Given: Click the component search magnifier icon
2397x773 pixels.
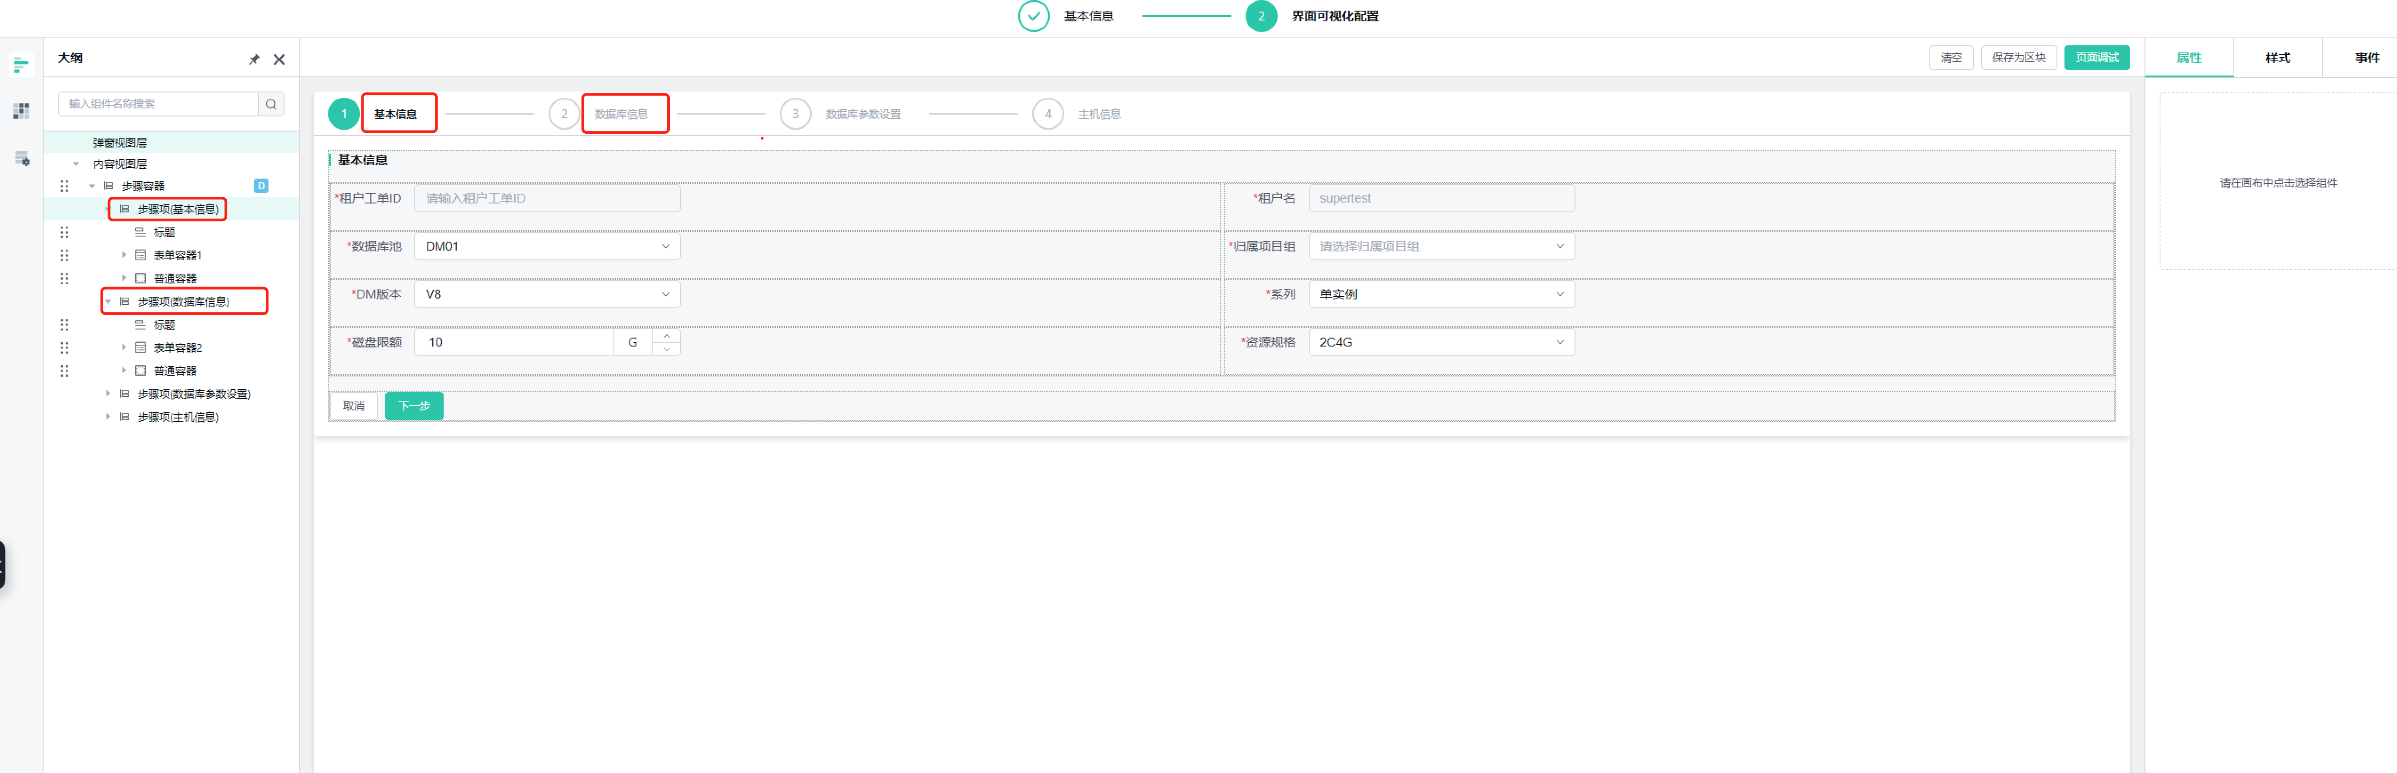Looking at the screenshot, I should [x=271, y=104].
